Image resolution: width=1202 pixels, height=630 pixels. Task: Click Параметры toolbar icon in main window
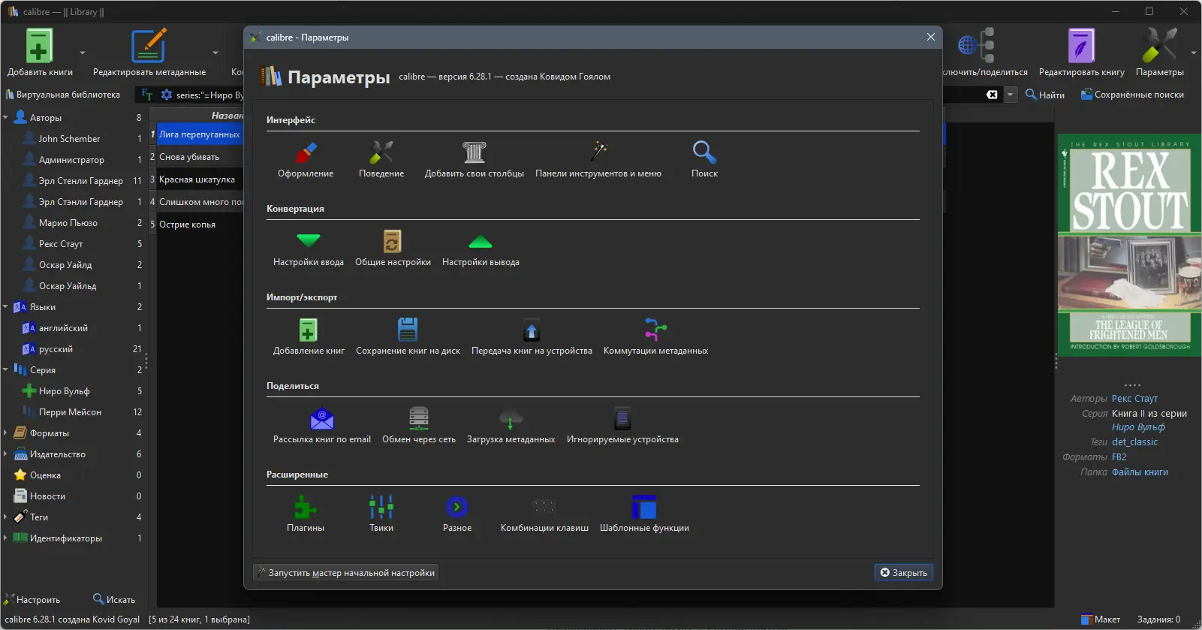[x=1159, y=53]
